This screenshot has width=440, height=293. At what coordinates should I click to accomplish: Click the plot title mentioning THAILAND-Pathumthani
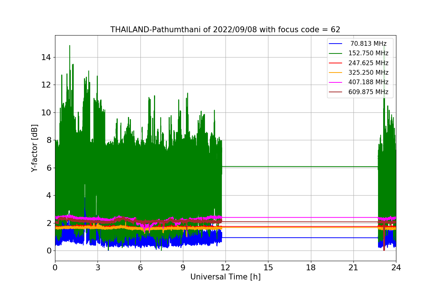click(x=225, y=30)
